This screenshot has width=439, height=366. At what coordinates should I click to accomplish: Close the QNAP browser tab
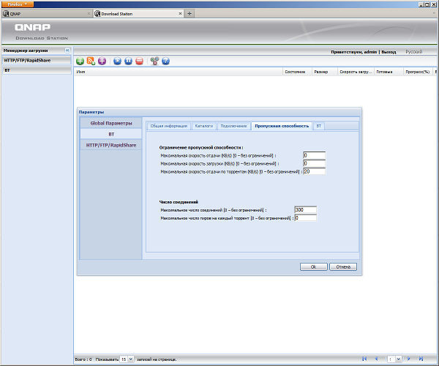[89, 13]
